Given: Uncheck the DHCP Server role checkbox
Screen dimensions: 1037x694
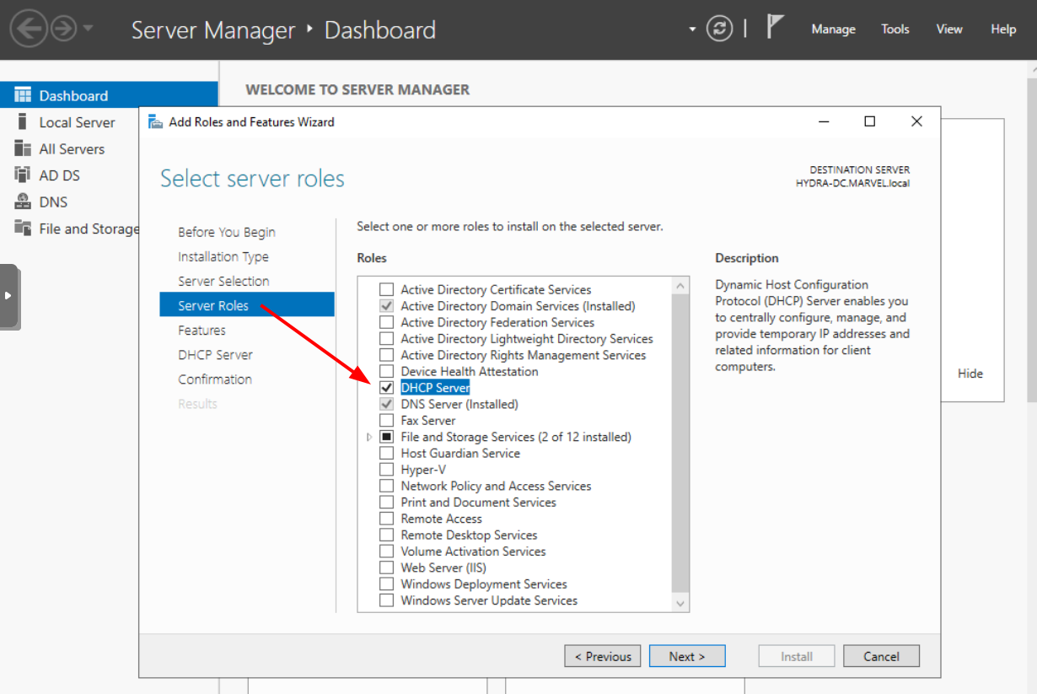Looking at the screenshot, I should (x=387, y=388).
